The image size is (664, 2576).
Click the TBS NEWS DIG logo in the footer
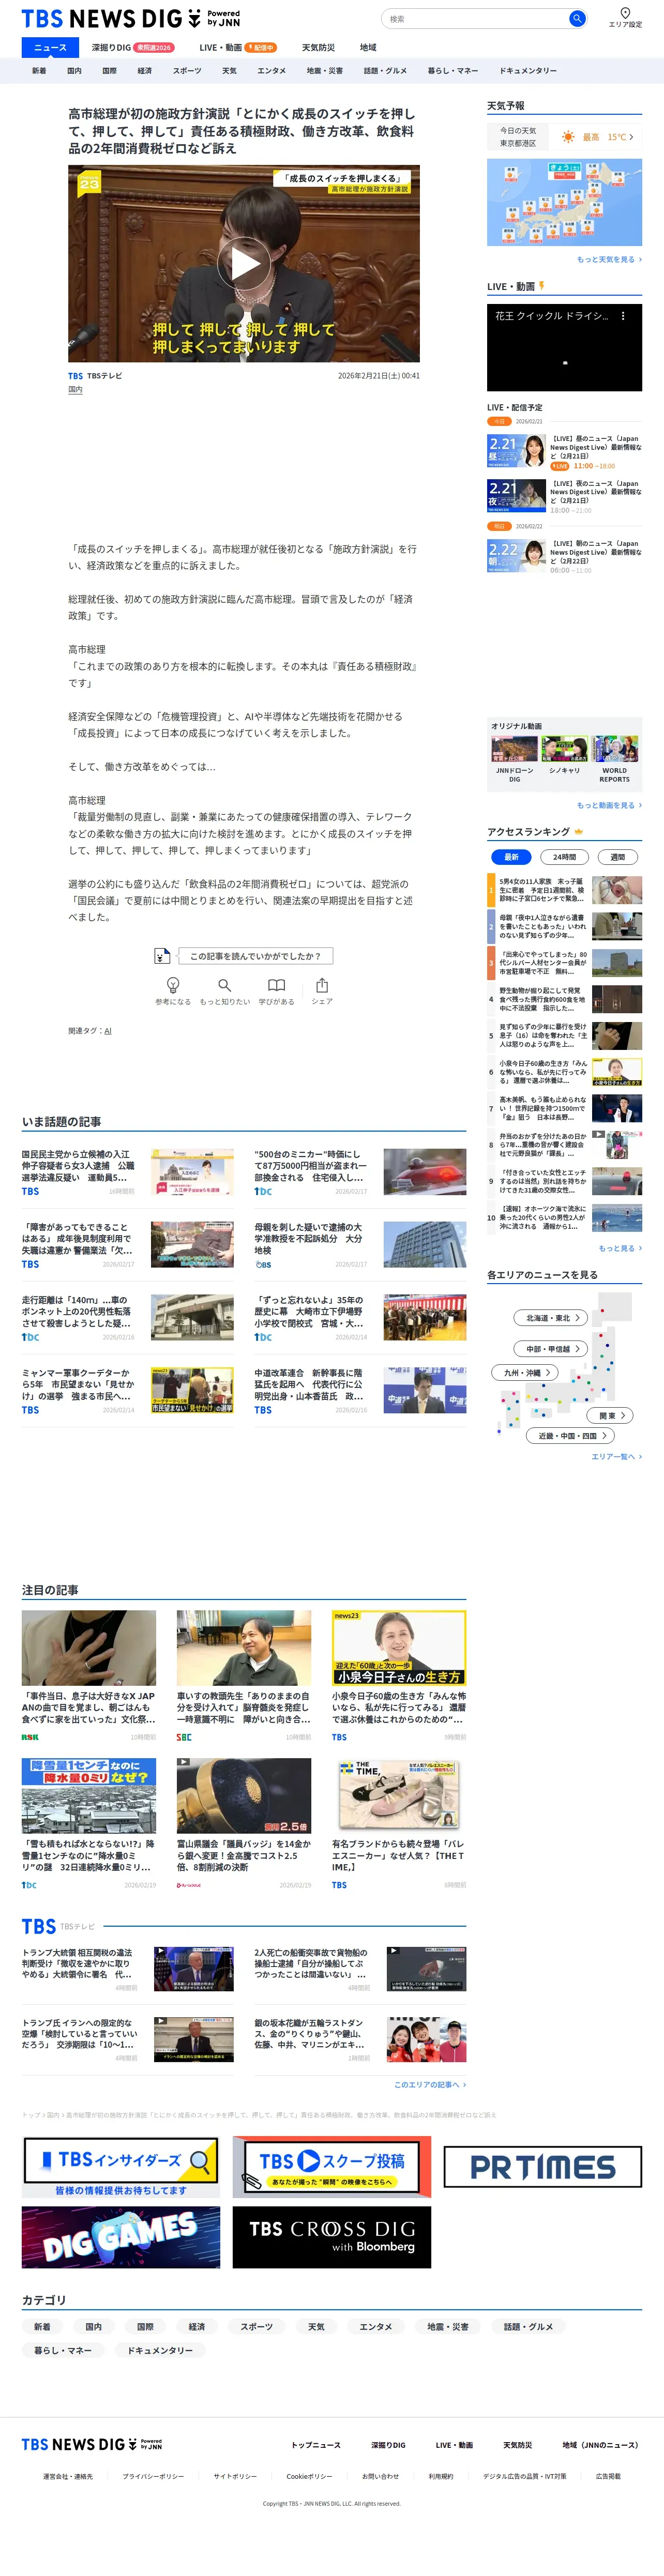click(x=92, y=2444)
